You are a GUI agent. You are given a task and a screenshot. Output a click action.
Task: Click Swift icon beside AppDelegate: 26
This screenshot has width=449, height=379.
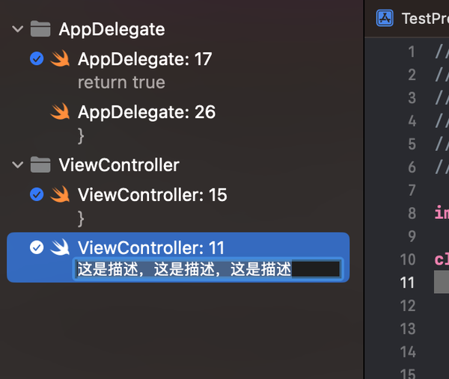pos(61,112)
